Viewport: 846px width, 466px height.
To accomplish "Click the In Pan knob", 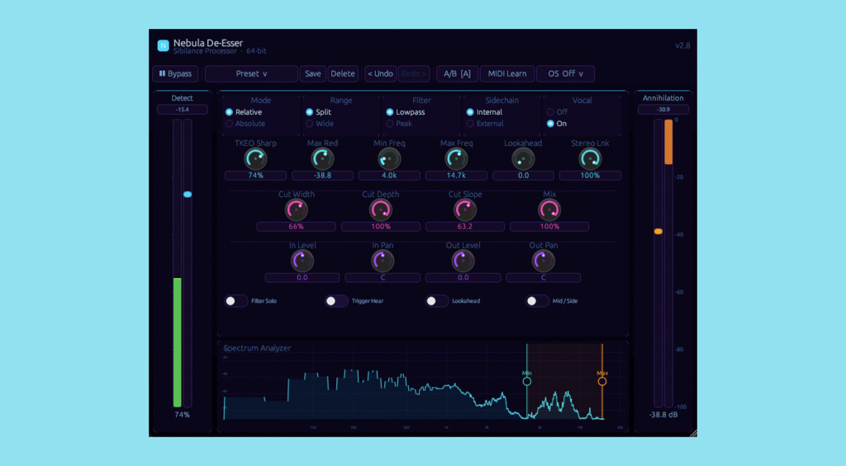I will coord(383,261).
